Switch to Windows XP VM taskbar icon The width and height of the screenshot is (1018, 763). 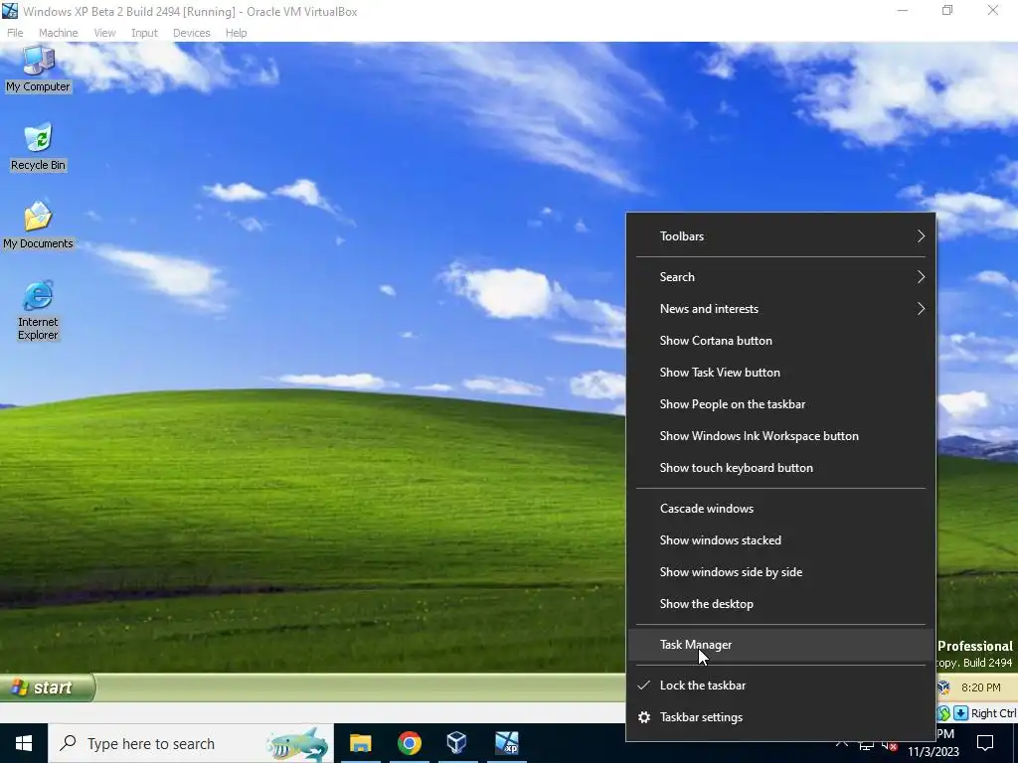pos(506,743)
